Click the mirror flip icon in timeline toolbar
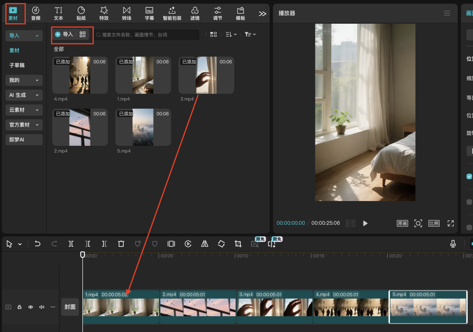 pos(205,244)
